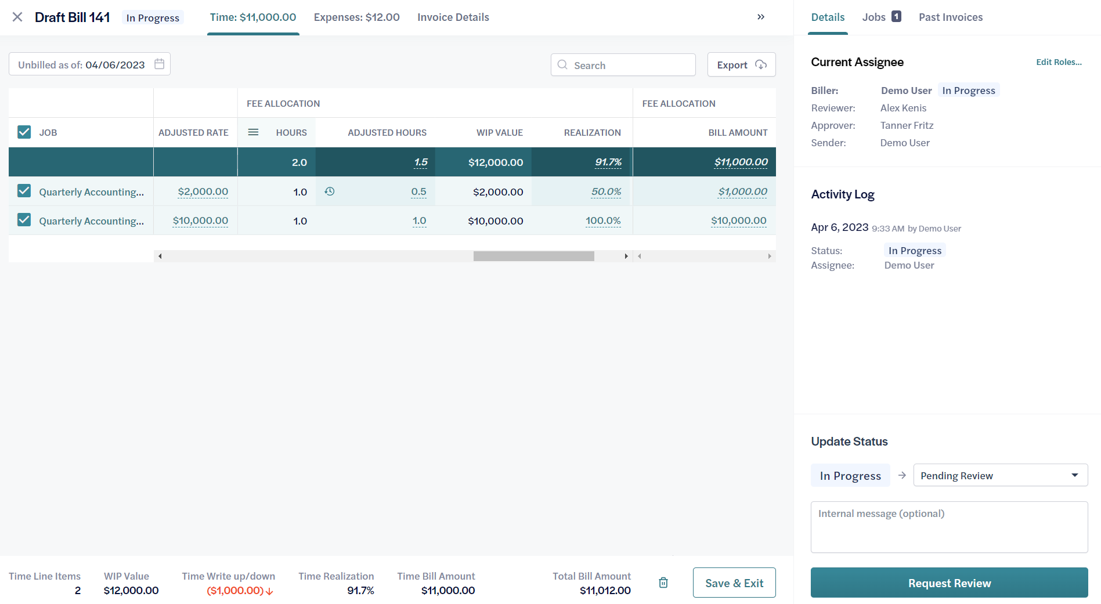Edit total adjusted hours 1.5
This screenshot has height=604, width=1101.
421,162
